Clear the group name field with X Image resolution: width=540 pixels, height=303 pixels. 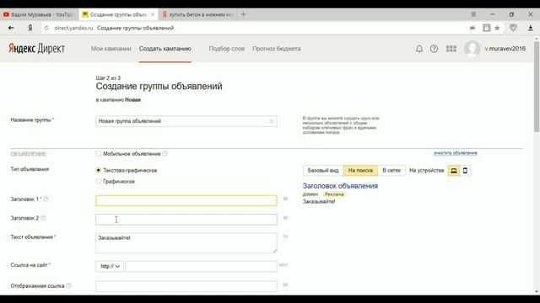272,121
